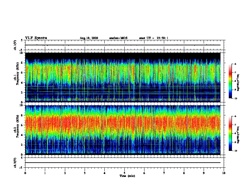Click the ch.1 spectrogram color bar
The height and width of the screenshot is (194, 252).
click(230, 81)
